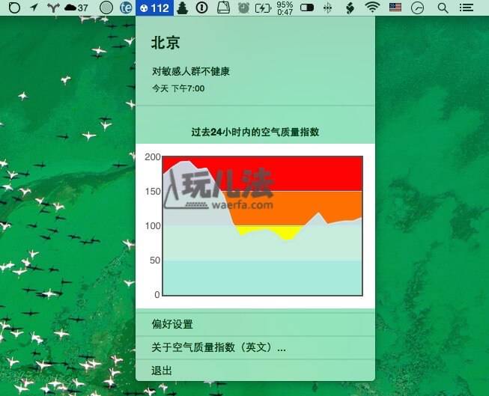This screenshot has height=396, width=489.
Task: Click the location arrow icon in menu bar
Action: tap(34, 7)
